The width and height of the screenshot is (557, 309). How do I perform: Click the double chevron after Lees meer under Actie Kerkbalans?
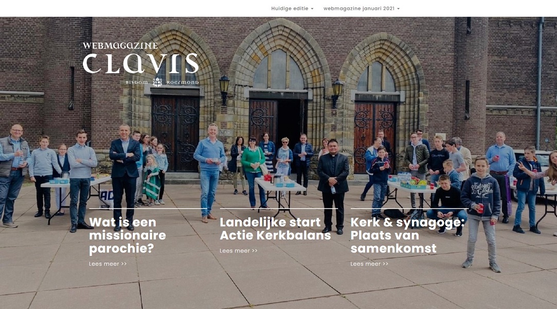[x=255, y=251]
